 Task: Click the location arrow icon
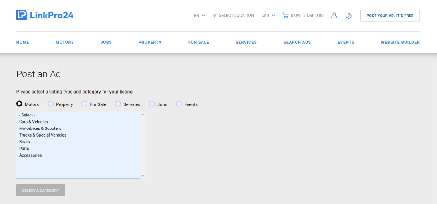(215, 16)
